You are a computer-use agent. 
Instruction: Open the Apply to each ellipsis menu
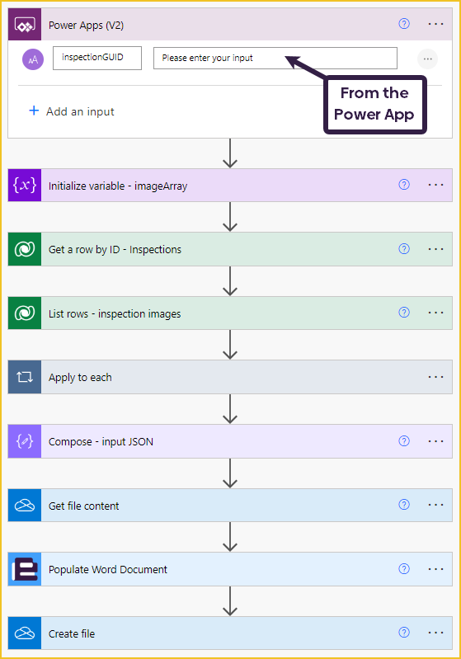click(x=435, y=377)
